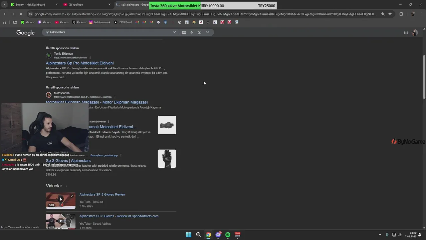This screenshot has width=426, height=240.
Task: Open site information icon in address bar
Action: pos(30,14)
